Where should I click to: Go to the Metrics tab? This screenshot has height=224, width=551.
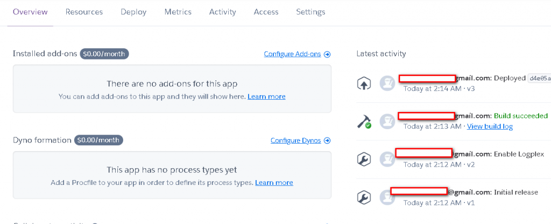178,12
